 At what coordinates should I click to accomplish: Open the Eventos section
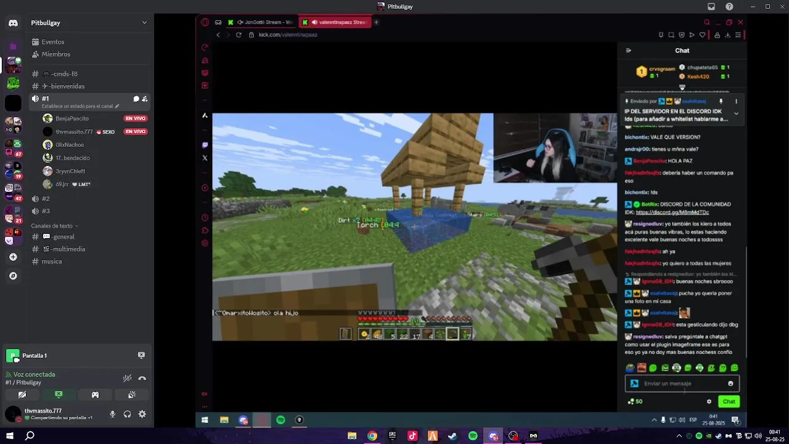tap(53, 42)
